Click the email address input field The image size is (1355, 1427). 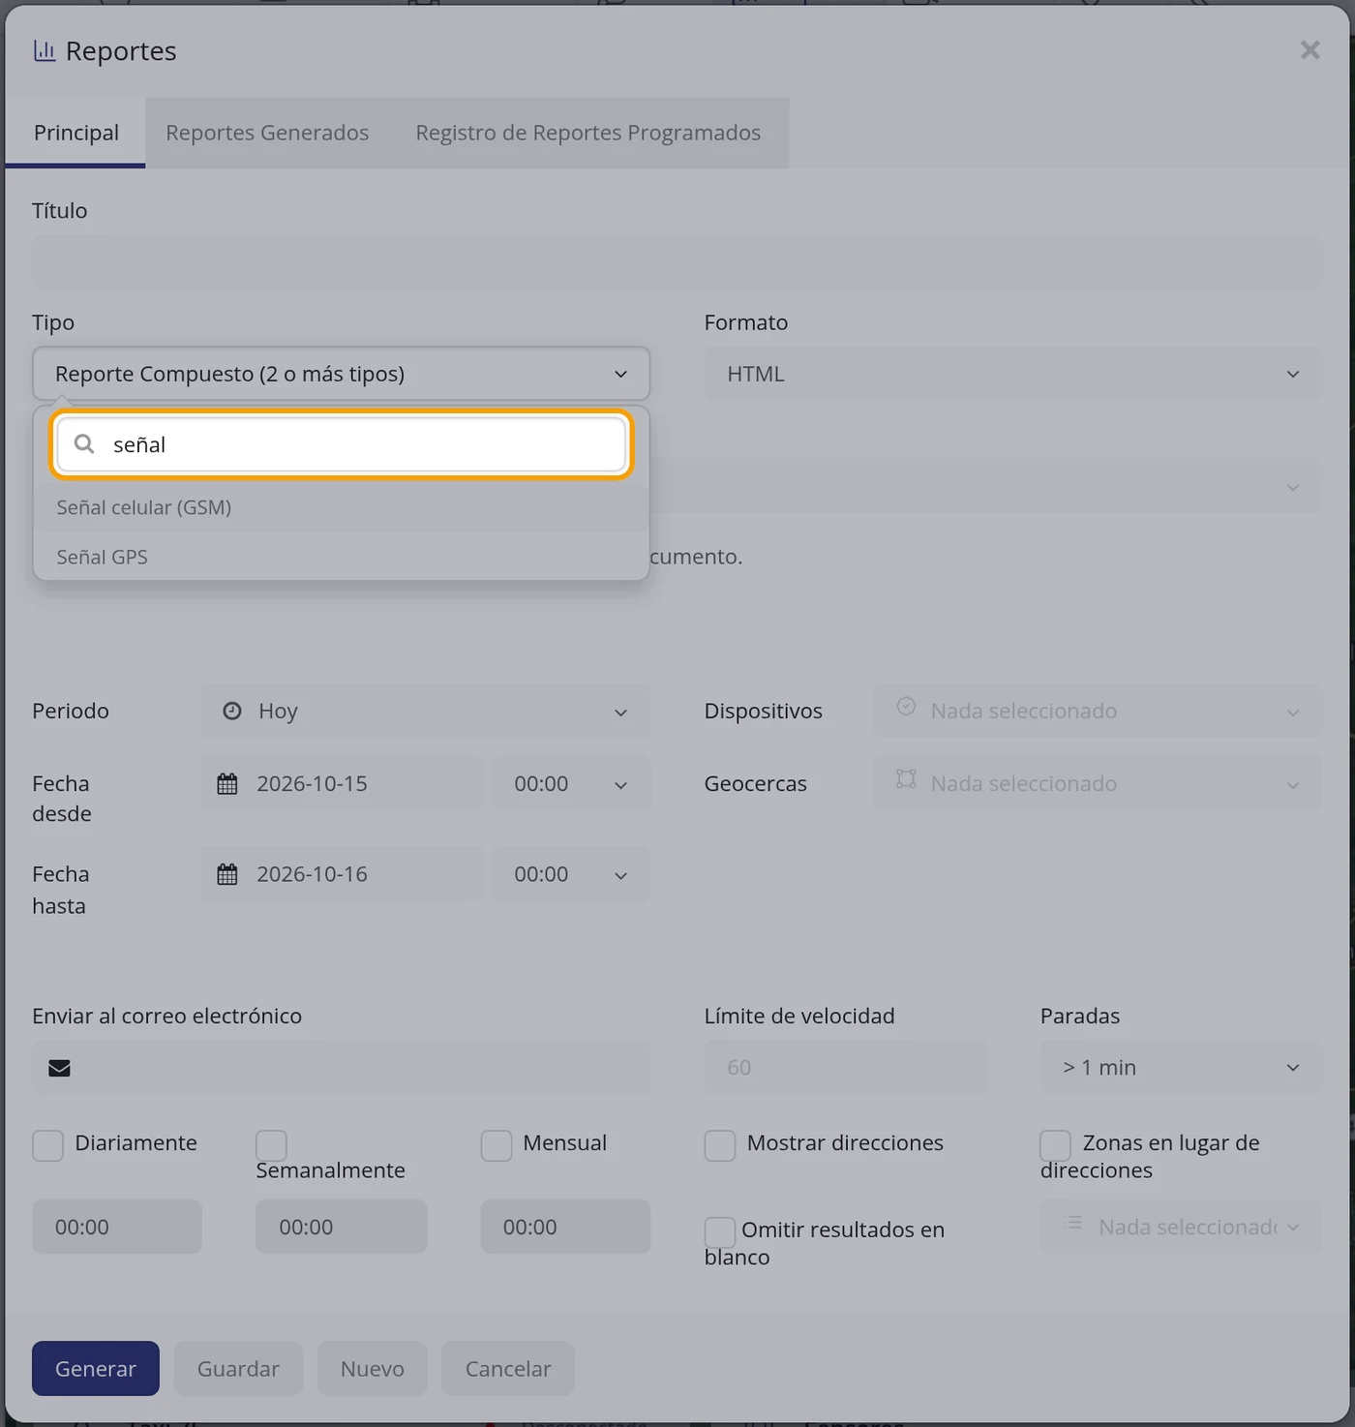(341, 1067)
